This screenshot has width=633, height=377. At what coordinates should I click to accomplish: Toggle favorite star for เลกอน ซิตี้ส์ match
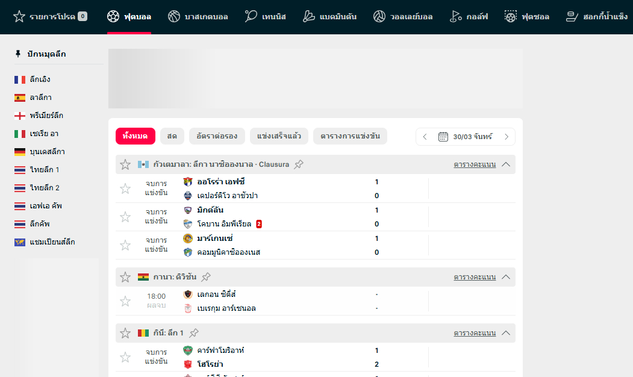coord(125,301)
